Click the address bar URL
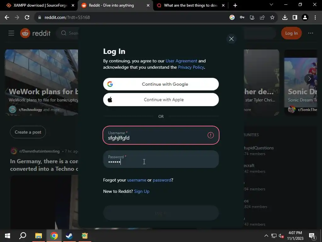Screen dimensions: 322x242 (x=67, y=18)
